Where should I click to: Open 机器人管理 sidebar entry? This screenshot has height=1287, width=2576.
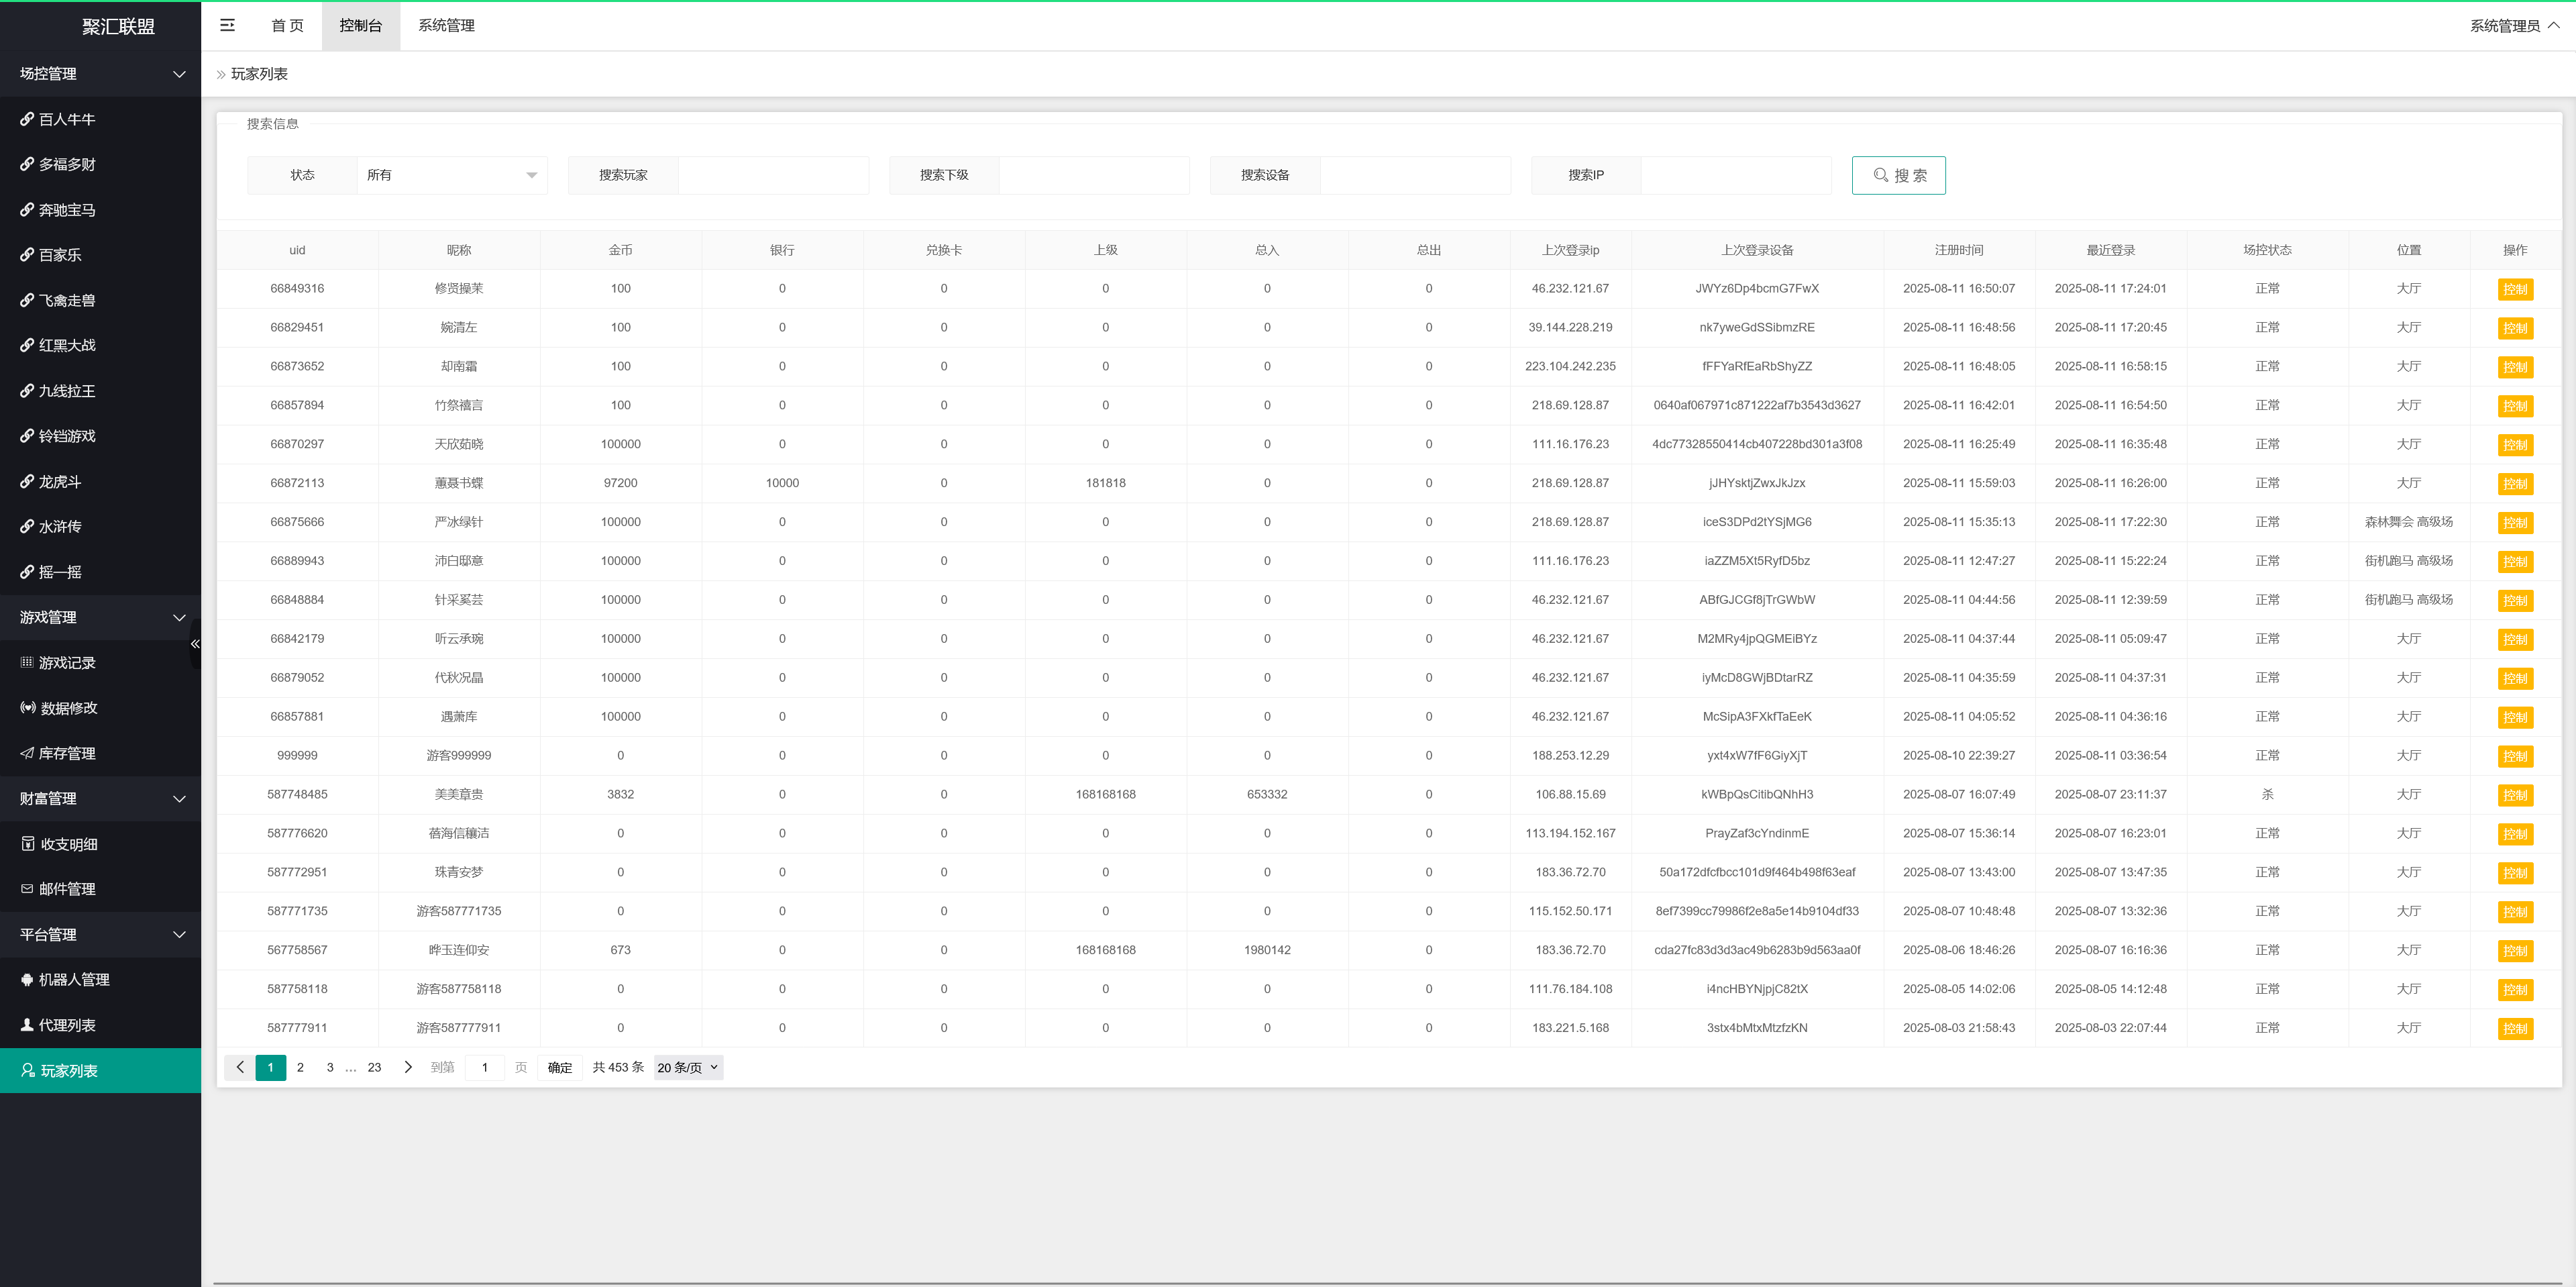tap(73, 980)
